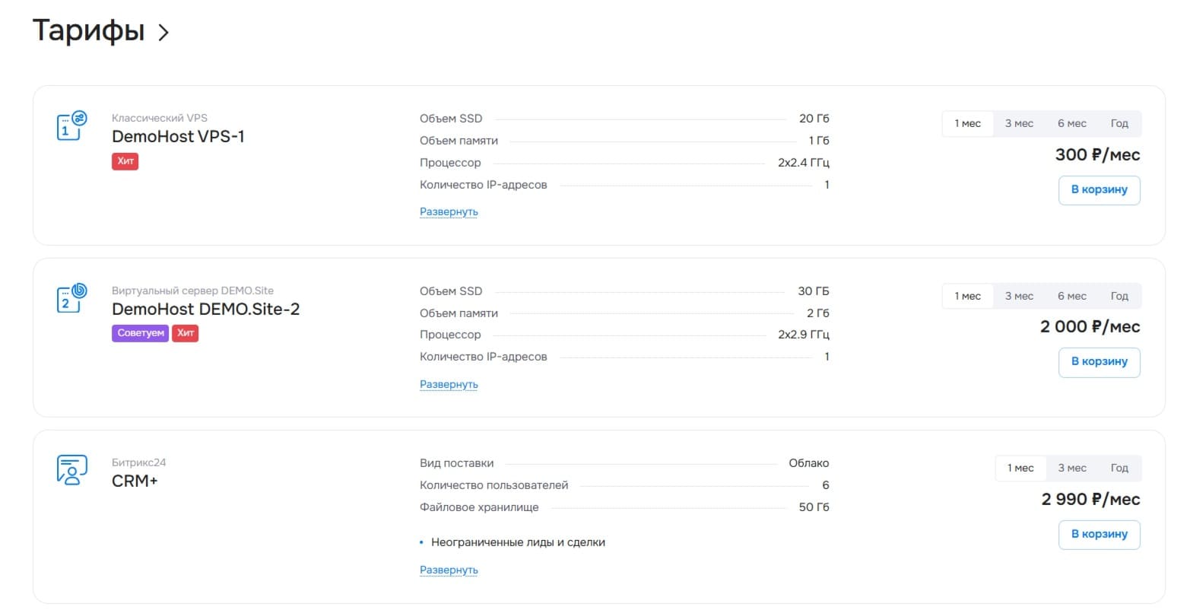Image resolution: width=1190 pixels, height=610 pixels.
Task: Switch VPS-1 billing to 3 мес
Action: (1019, 124)
